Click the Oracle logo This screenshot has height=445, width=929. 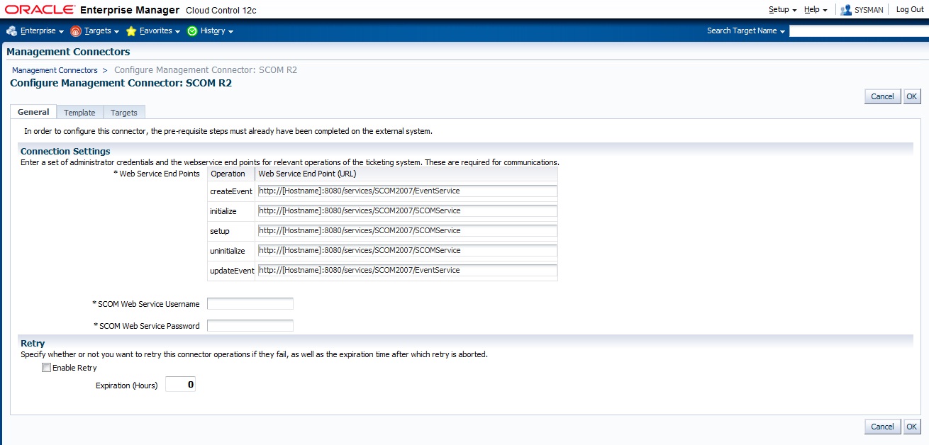tap(40, 10)
